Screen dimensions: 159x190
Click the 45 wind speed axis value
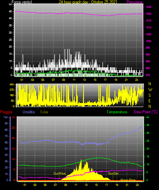coord(10,12)
